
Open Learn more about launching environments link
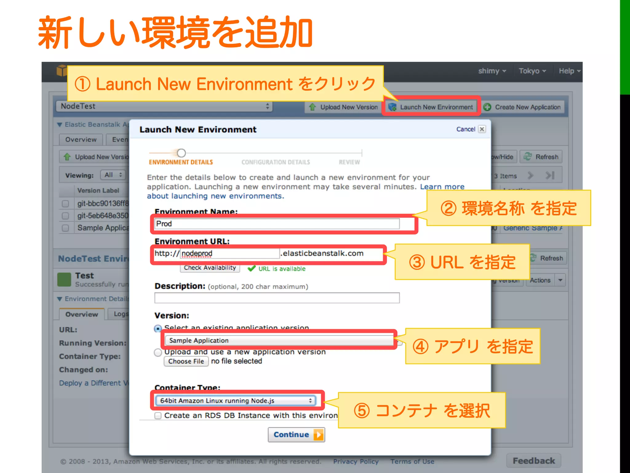click(442, 187)
